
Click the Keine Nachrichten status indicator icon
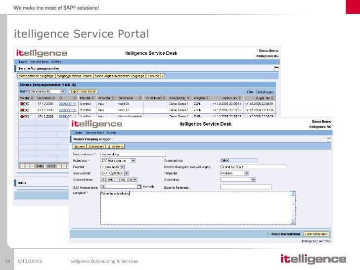pos(268,234)
